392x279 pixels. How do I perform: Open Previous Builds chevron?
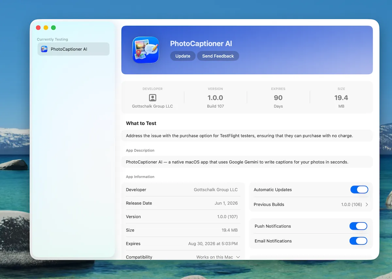click(367, 205)
